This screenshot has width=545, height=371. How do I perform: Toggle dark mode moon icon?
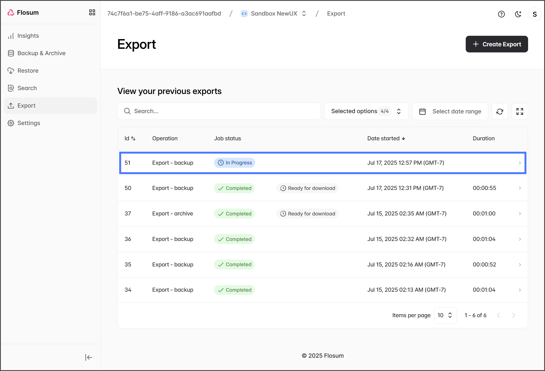click(x=518, y=14)
